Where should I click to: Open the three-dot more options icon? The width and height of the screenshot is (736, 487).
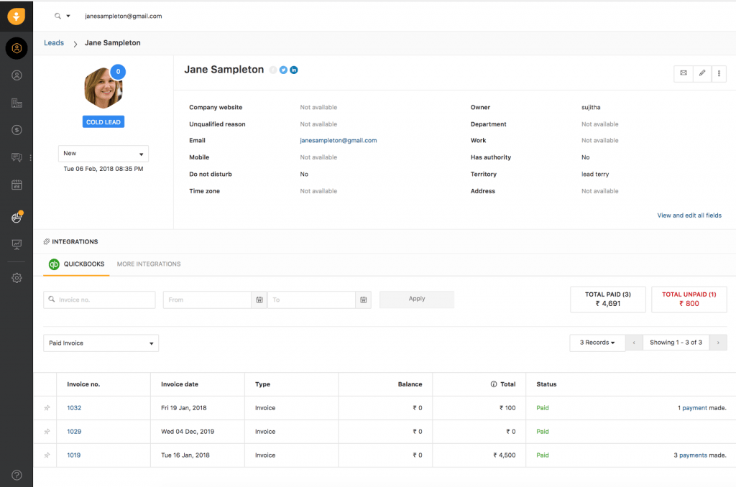[719, 73]
